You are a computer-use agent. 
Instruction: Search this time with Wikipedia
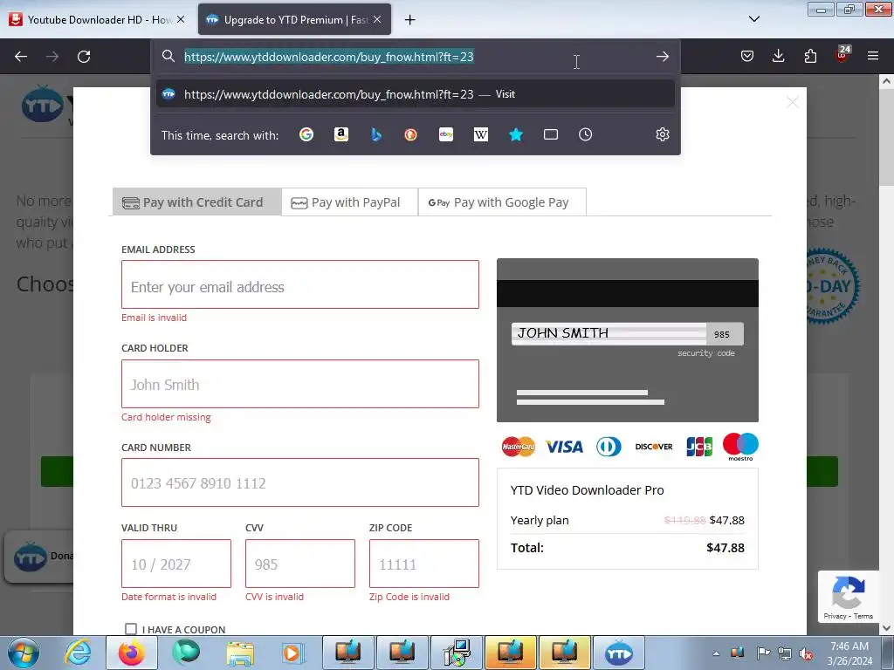pos(481,134)
